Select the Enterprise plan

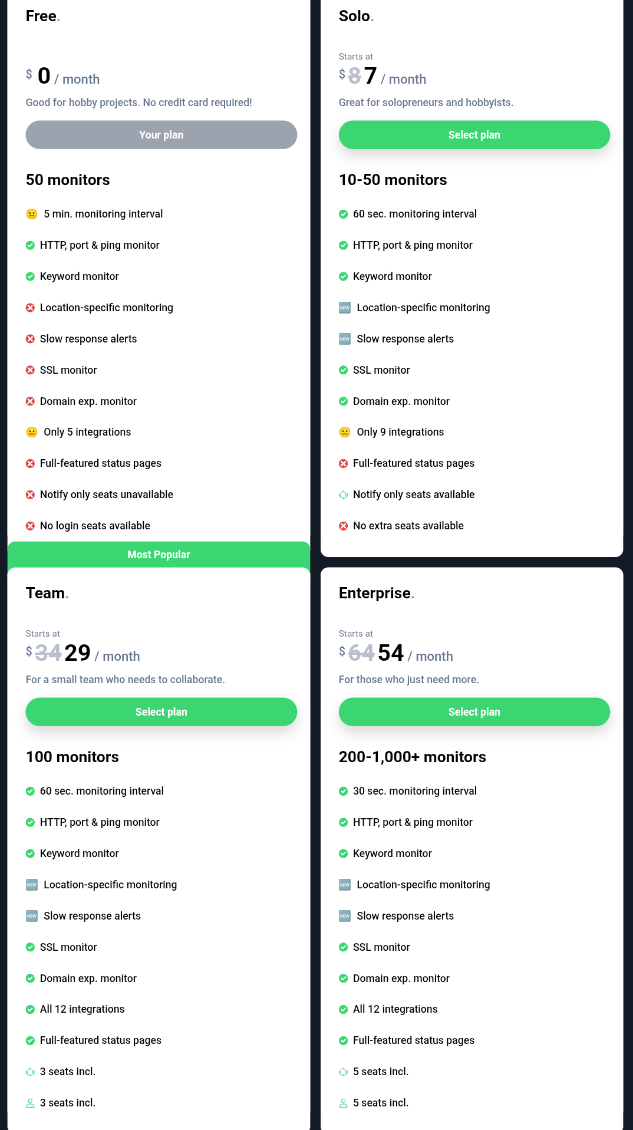[x=474, y=712]
